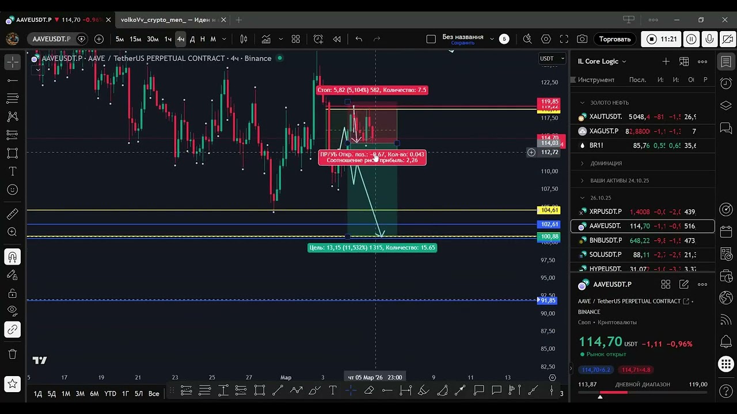737x414 pixels.
Task: Open the patterns drawing tools
Action: pos(13,117)
